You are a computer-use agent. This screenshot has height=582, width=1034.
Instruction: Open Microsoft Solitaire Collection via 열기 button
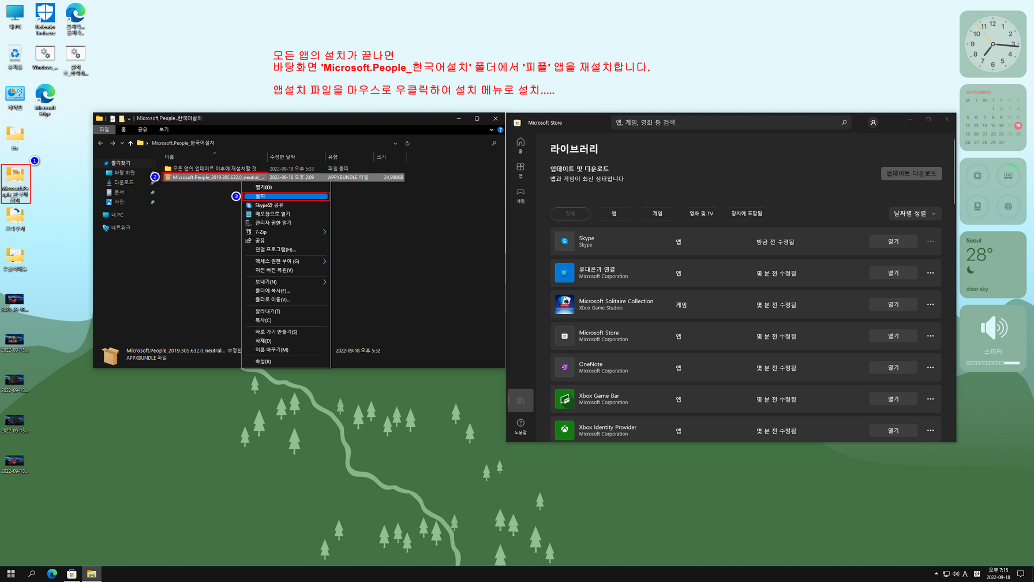[893, 304]
